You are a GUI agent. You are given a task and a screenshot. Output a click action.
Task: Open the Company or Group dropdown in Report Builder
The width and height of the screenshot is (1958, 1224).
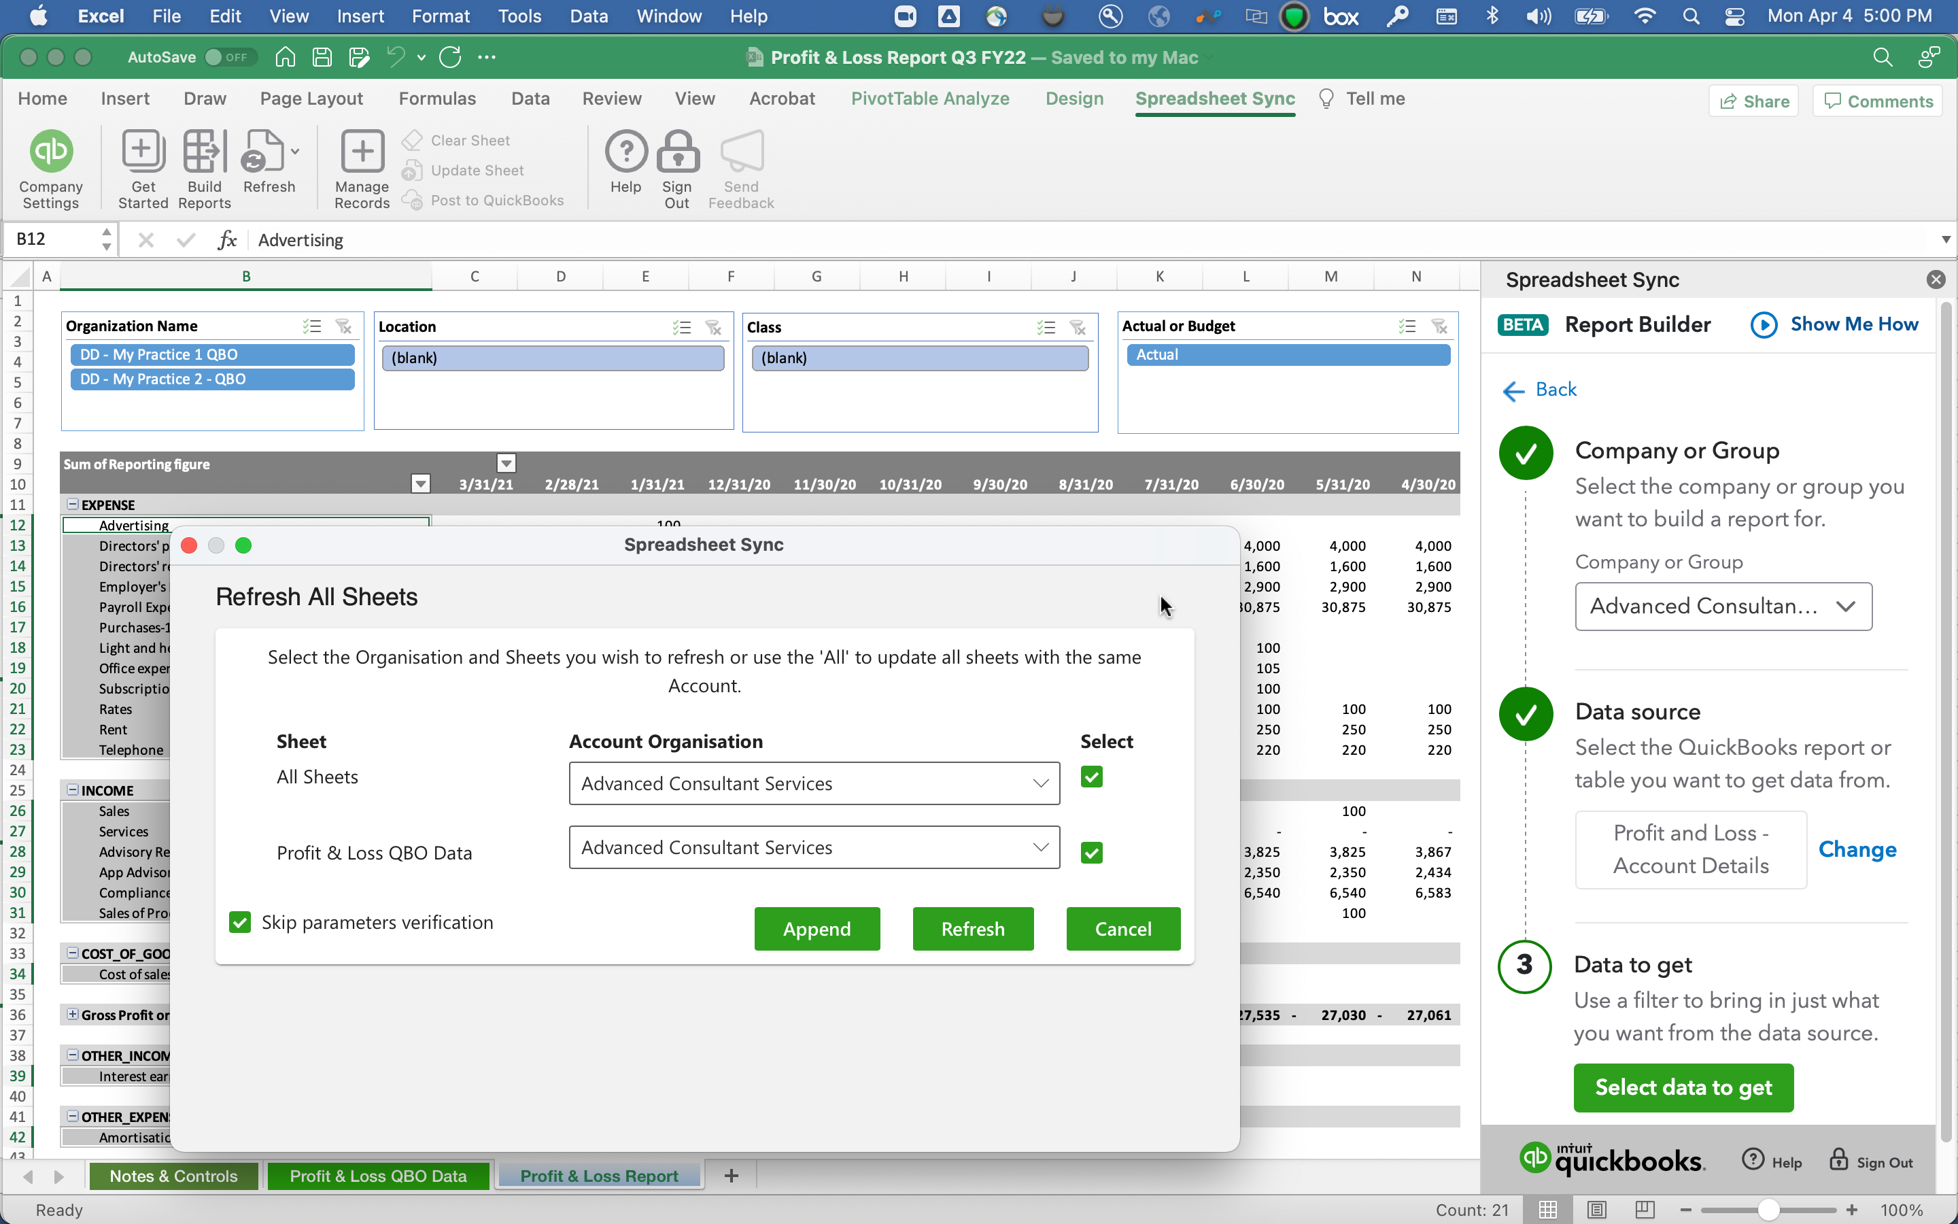1723,607
